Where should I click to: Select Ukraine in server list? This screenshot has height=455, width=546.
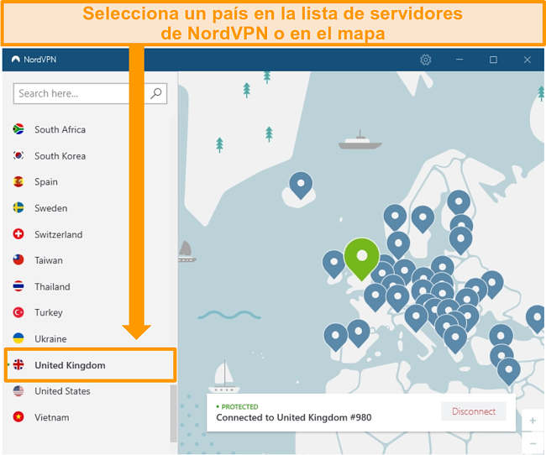(x=50, y=338)
